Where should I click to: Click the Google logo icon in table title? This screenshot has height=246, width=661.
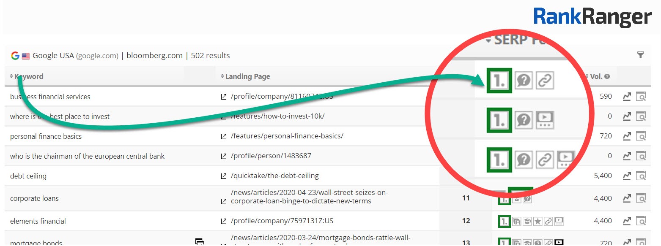coord(15,55)
